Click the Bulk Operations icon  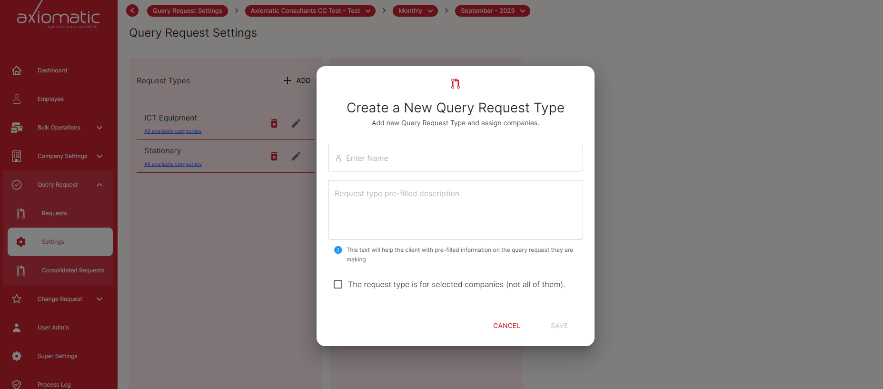(x=17, y=128)
